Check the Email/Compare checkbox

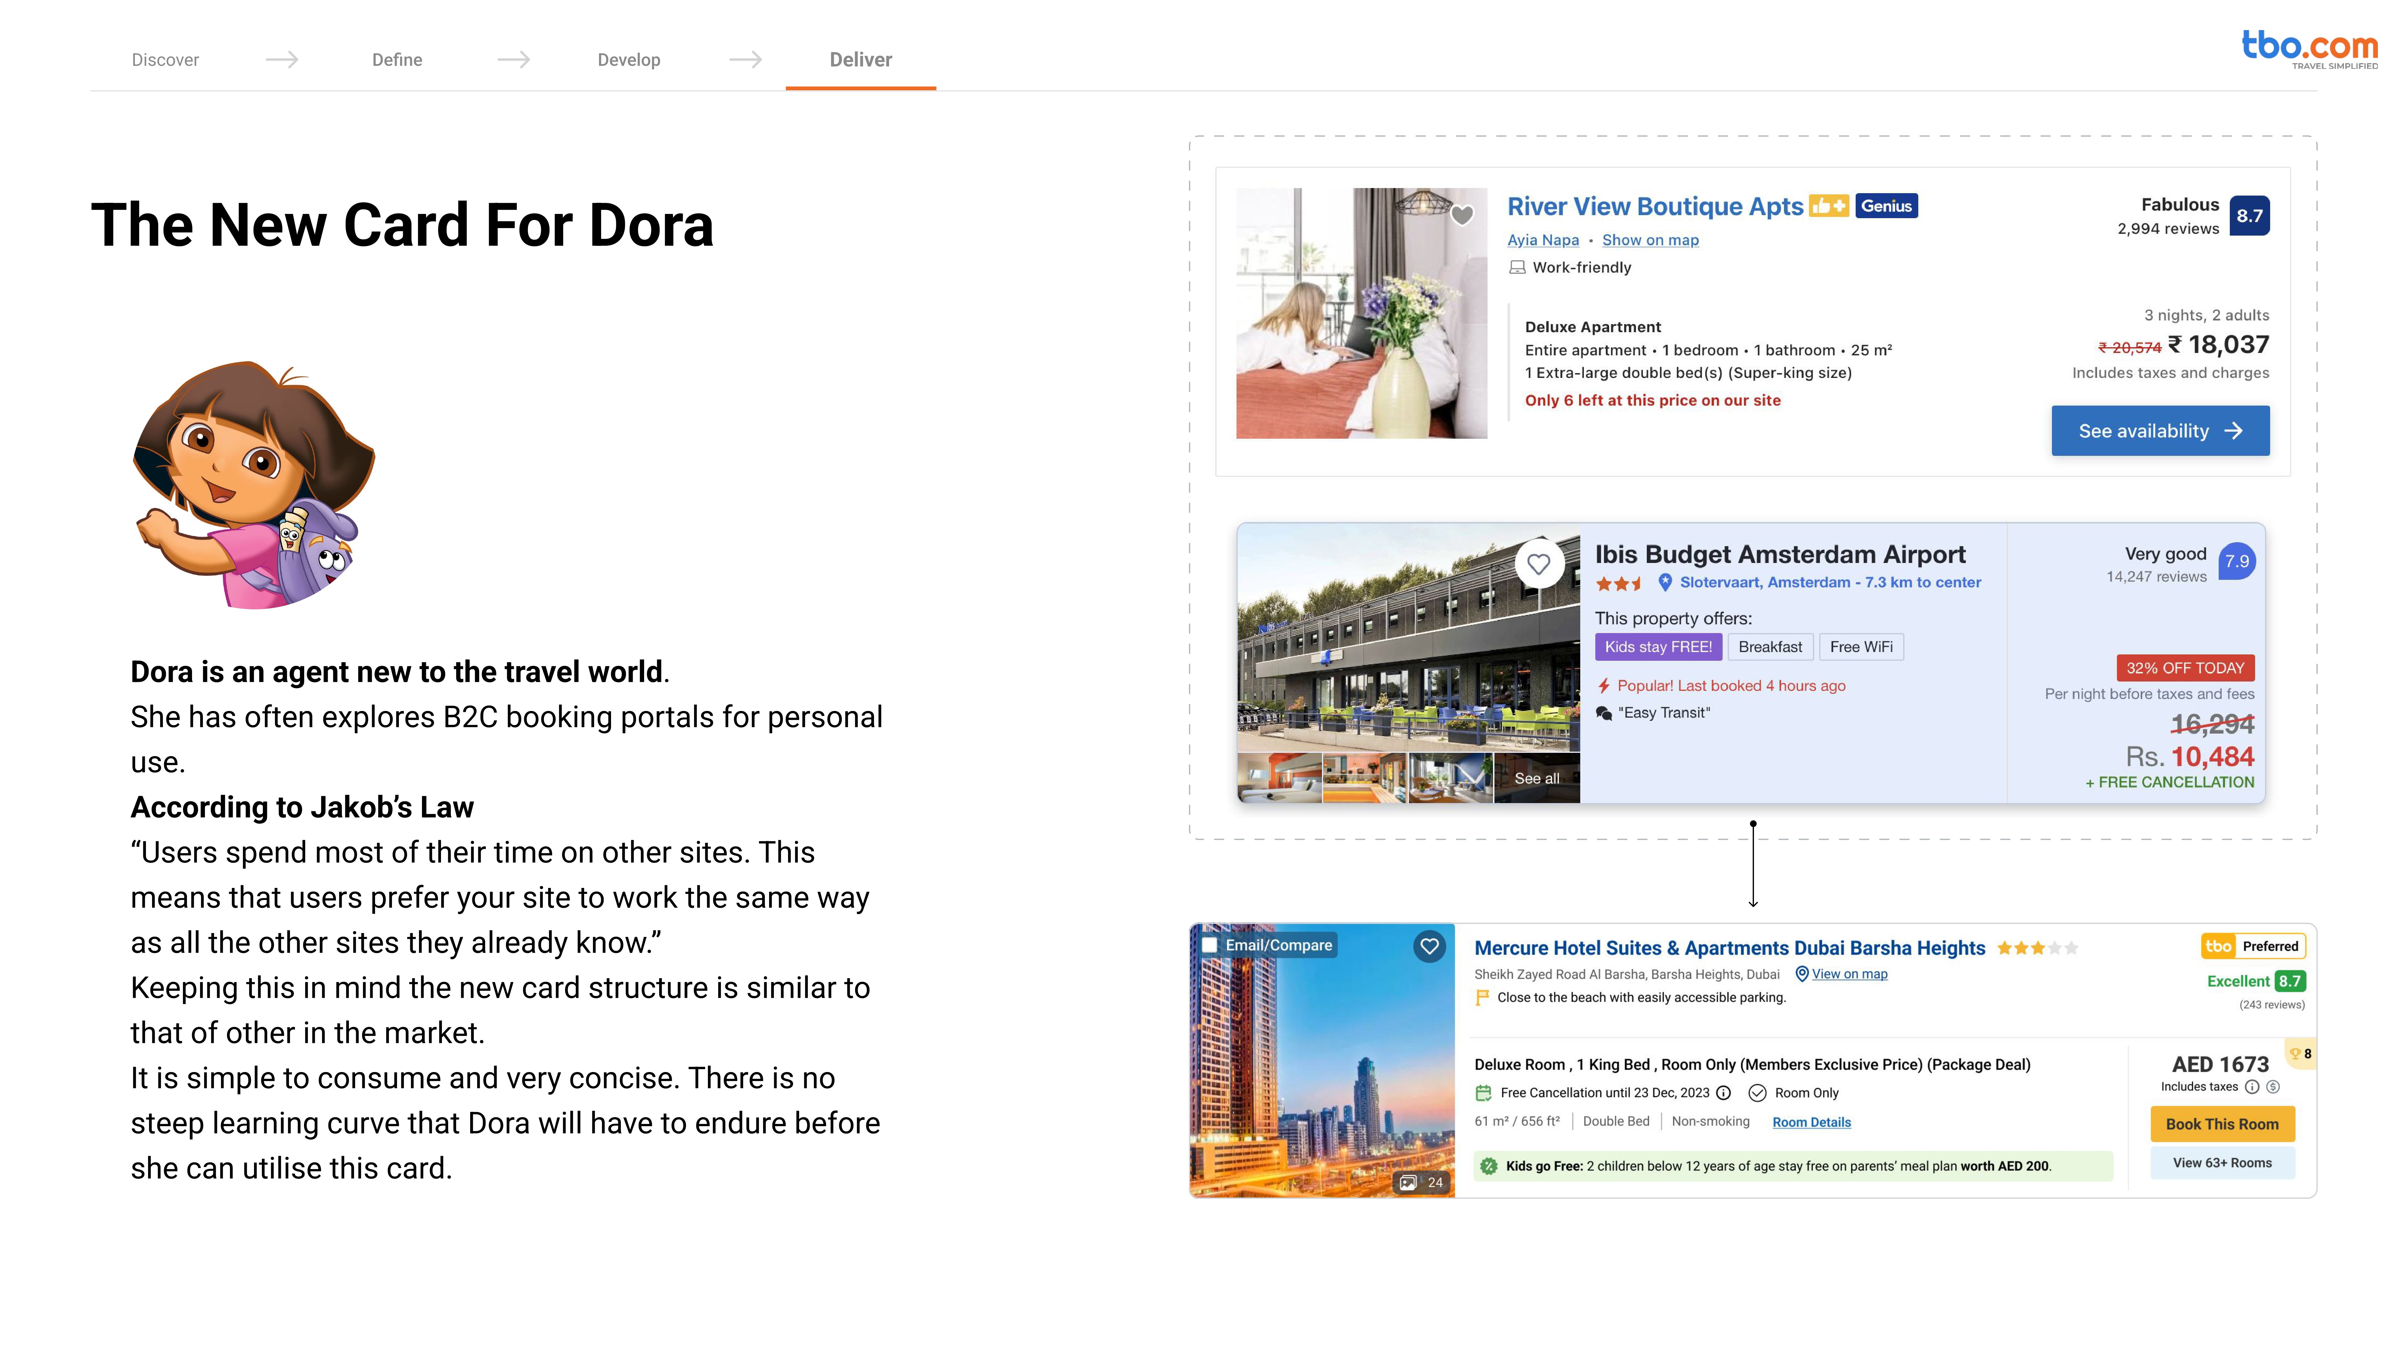(x=1210, y=945)
